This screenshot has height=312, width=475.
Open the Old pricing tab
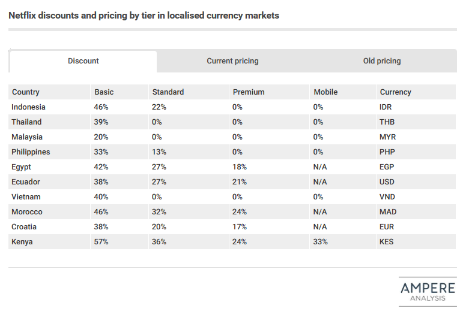(382, 61)
